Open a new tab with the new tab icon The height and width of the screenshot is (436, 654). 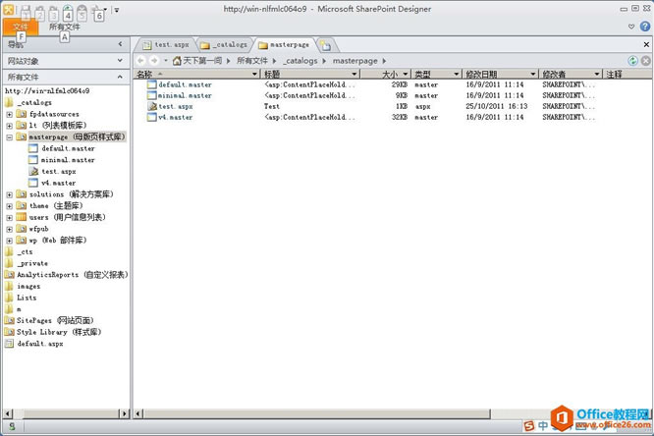pos(326,45)
